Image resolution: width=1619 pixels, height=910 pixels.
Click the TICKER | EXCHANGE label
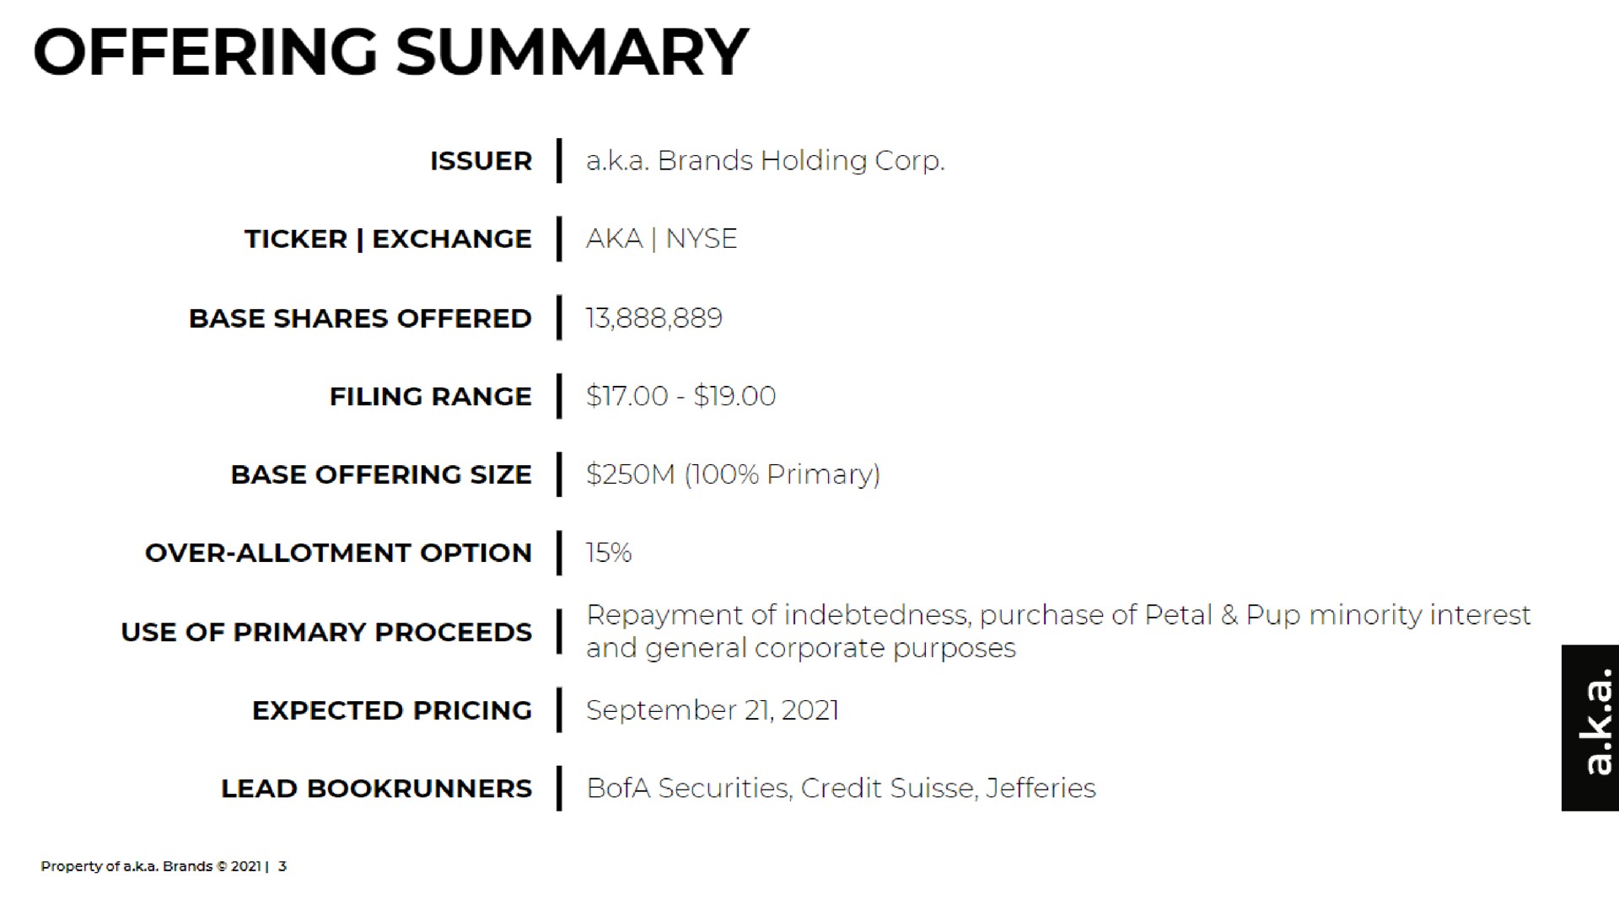click(389, 239)
